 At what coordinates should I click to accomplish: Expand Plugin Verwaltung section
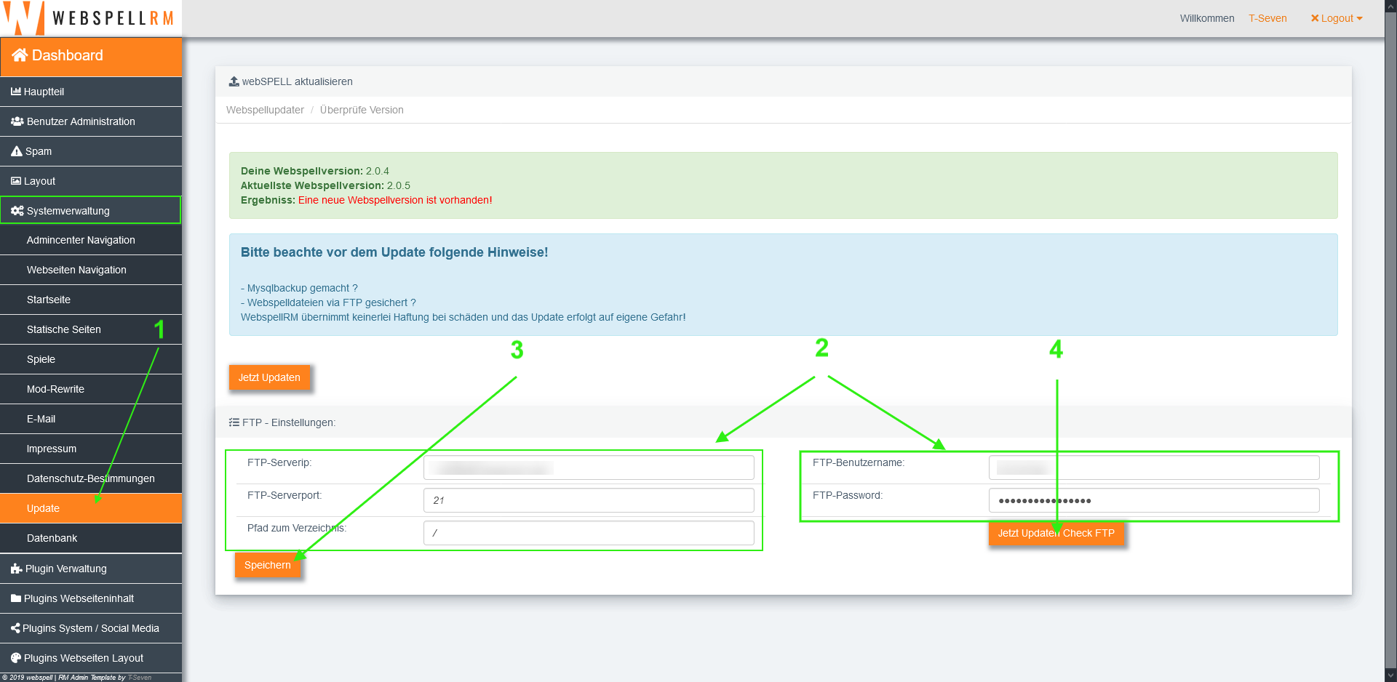[91, 569]
